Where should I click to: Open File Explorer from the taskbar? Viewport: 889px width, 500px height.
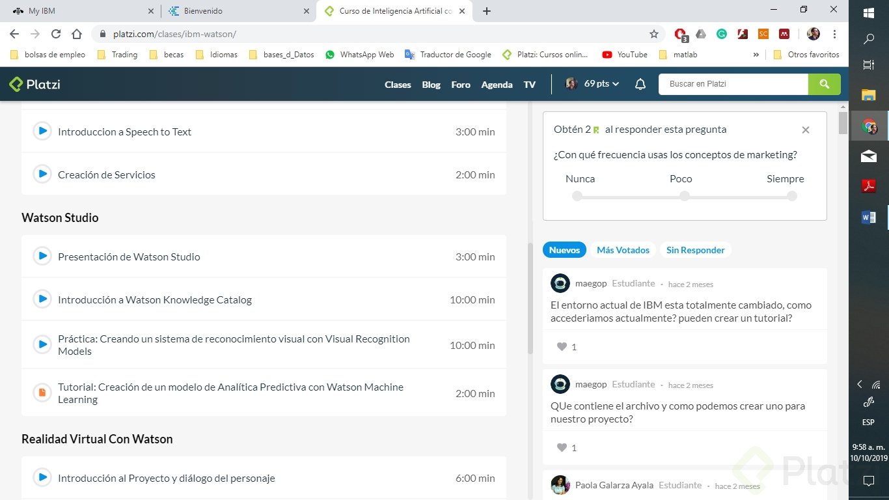(869, 95)
